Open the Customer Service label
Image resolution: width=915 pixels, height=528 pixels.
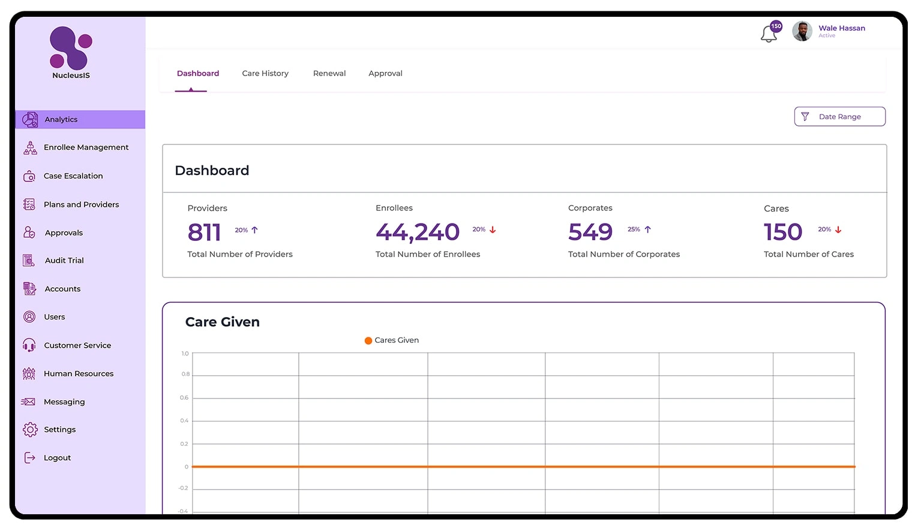(77, 345)
